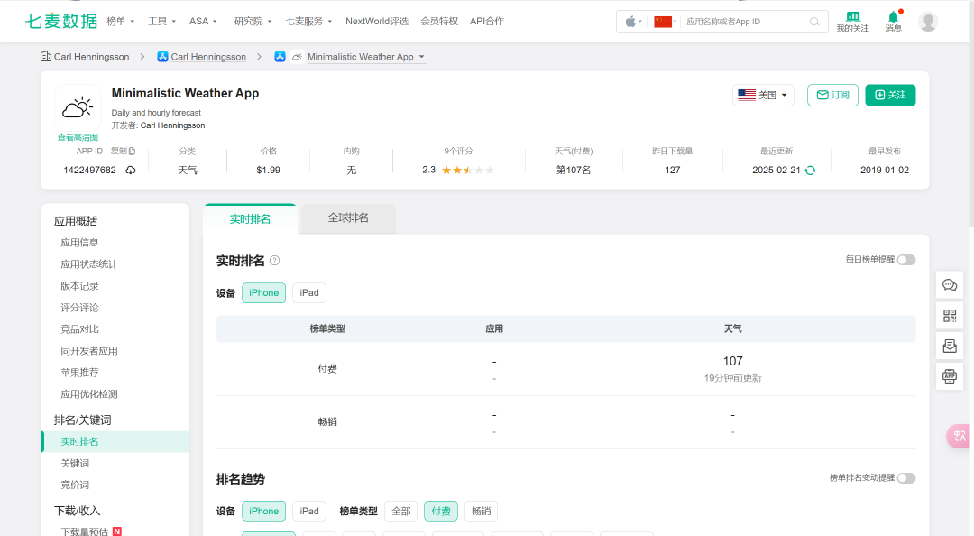The height and width of the screenshot is (536, 974).
Task: Select iPad device in 排名趋势
Action: click(309, 511)
